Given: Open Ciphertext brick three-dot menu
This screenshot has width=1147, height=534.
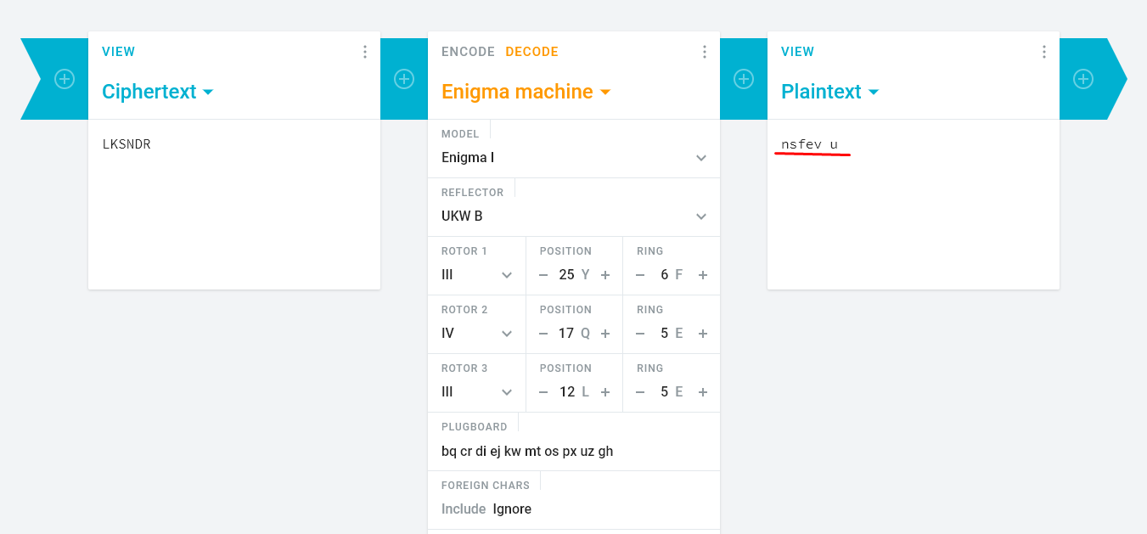Looking at the screenshot, I should coord(365,52).
